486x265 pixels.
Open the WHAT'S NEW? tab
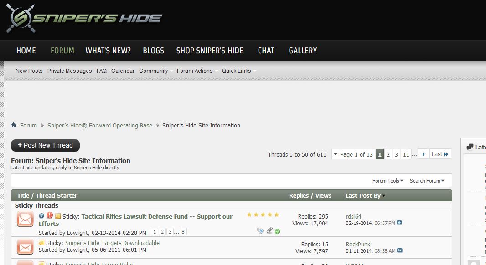coord(108,51)
